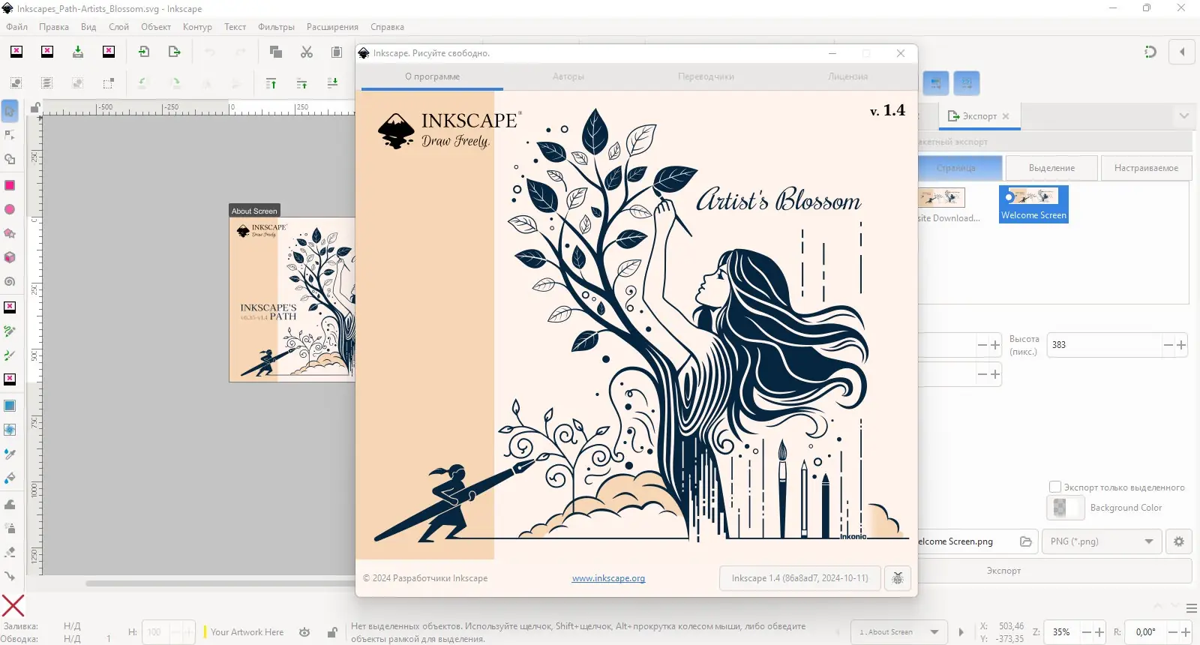Toggle layer visibility eye in status bar
Screen dimensions: 1200x645
(304, 632)
